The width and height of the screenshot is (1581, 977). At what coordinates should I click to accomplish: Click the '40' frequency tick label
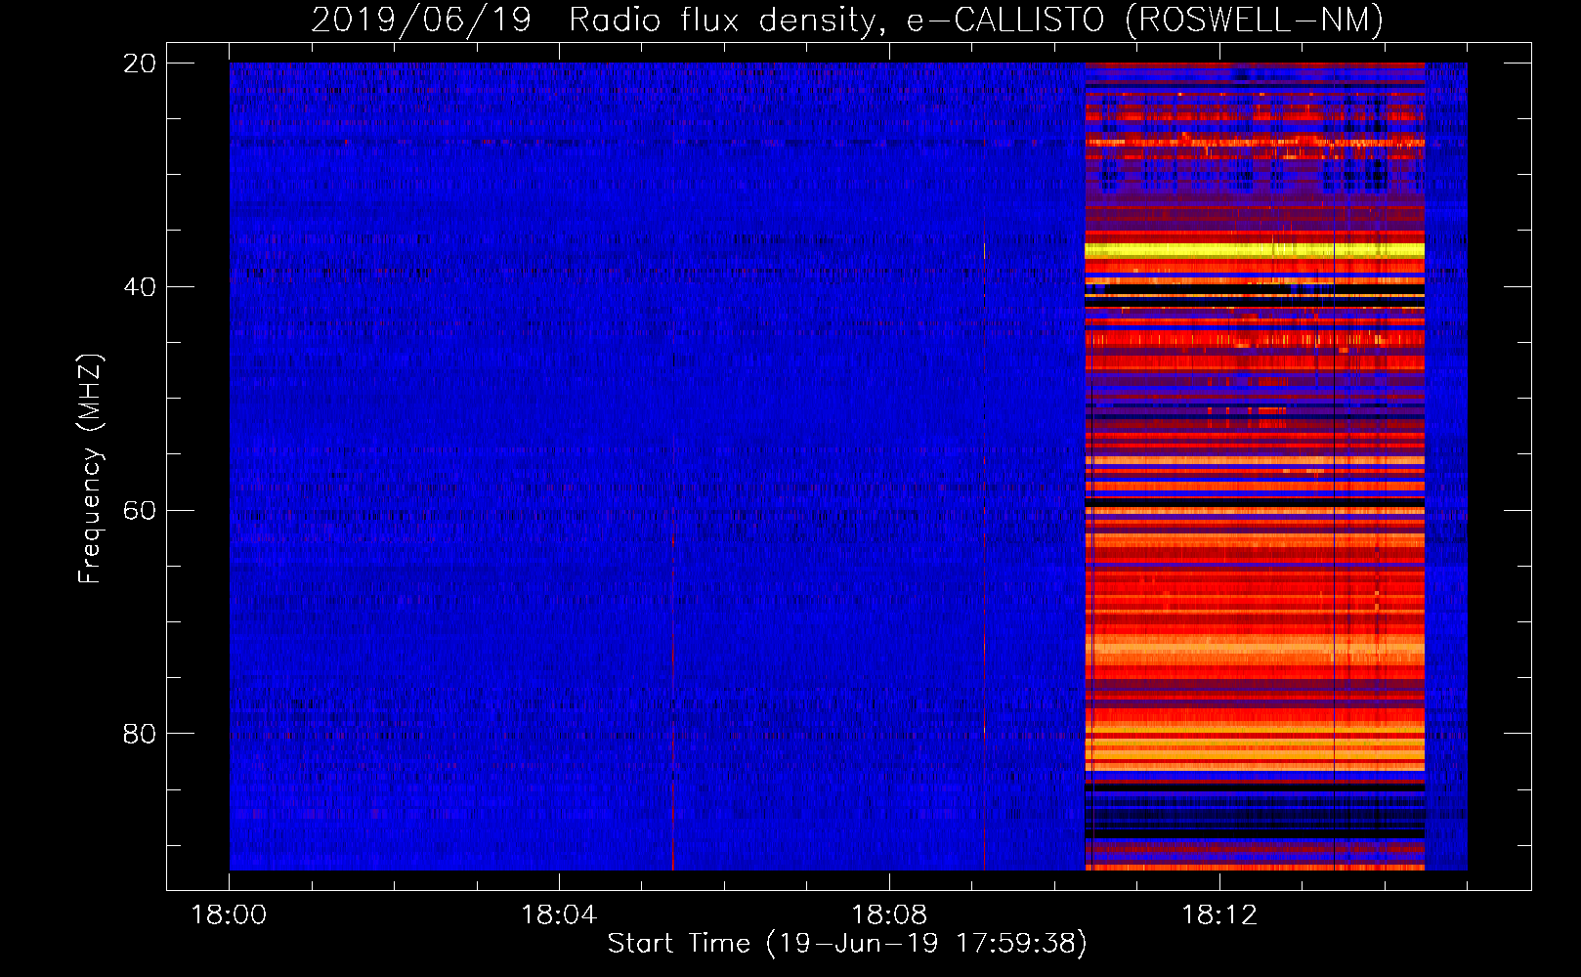140,287
